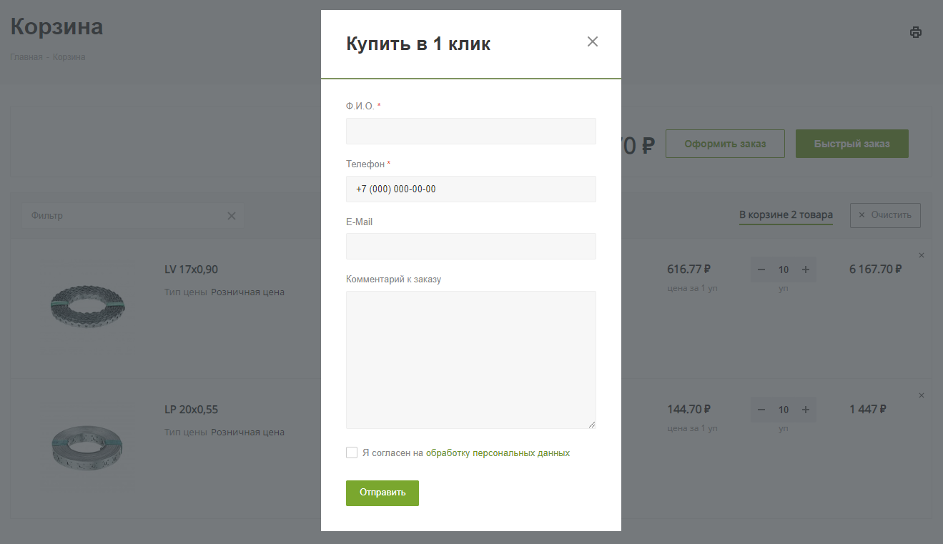Close the 'Купить в 1 клик' dialog

click(x=592, y=41)
